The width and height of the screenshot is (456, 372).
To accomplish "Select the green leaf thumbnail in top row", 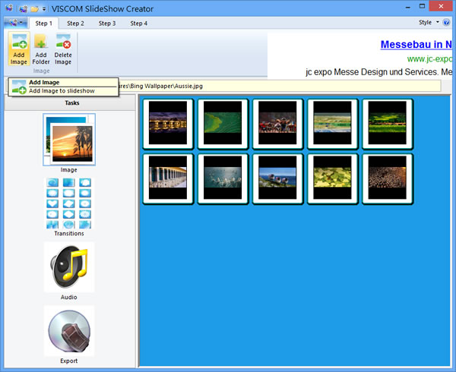I will (223, 124).
